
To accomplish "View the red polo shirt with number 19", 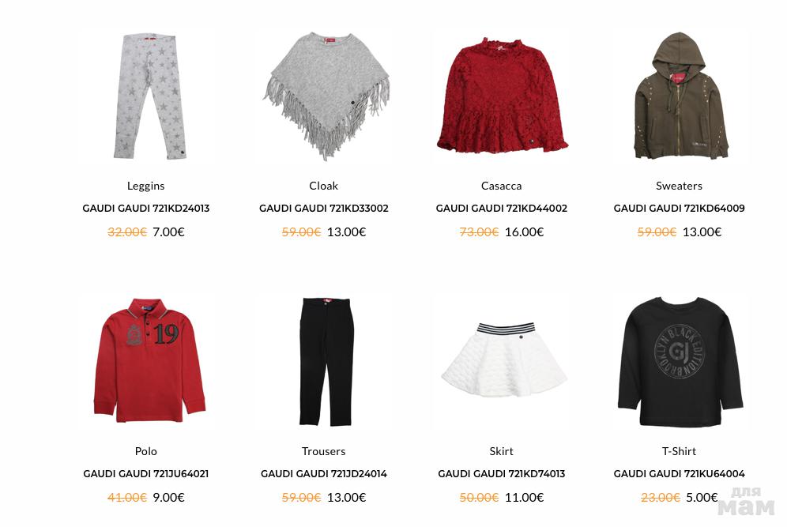I will (146, 362).
